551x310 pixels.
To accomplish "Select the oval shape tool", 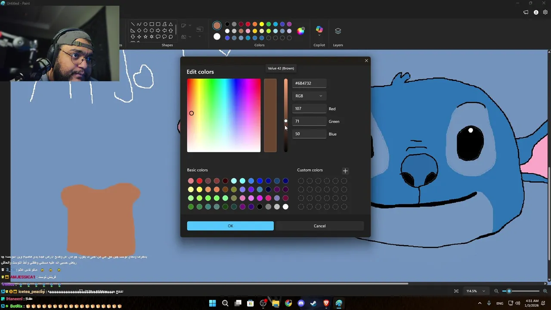I will pos(145,24).
